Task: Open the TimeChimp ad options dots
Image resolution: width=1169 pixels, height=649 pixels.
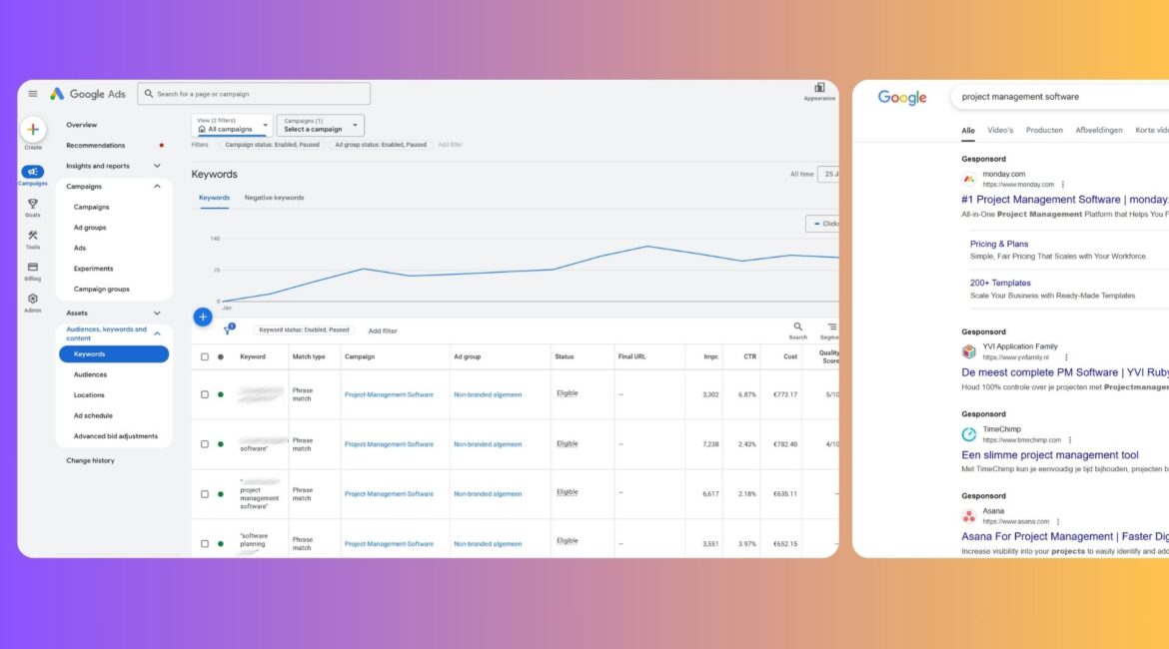Action: click(x=1070, y=440)
